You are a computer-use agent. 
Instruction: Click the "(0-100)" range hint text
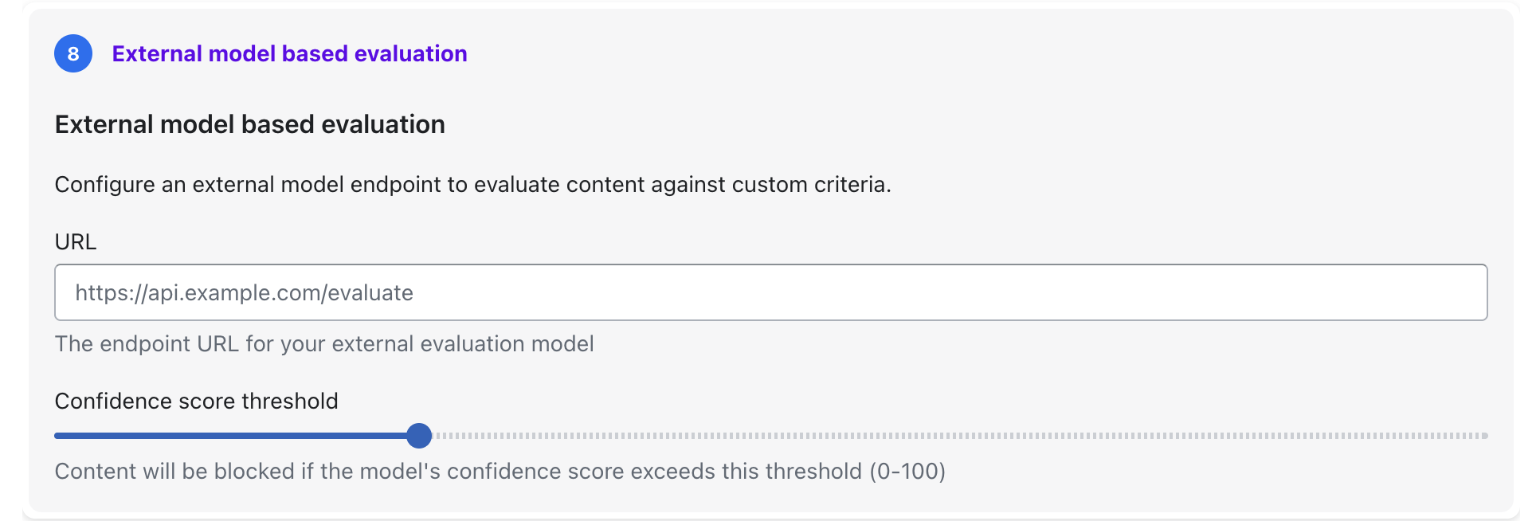tap(907, 471)
